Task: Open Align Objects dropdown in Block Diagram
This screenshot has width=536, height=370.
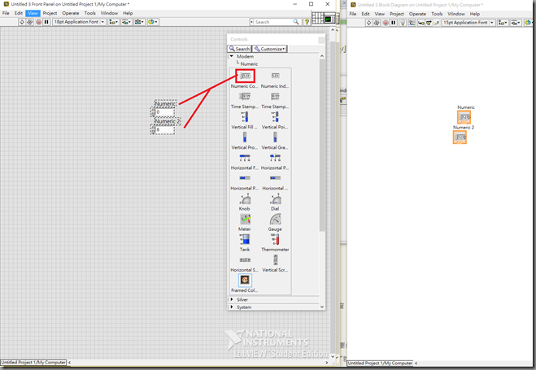Action: pyautogui.click(x=503, y=23)
